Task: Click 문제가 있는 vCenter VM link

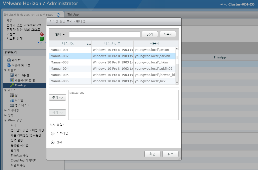Action: [24, 25]
